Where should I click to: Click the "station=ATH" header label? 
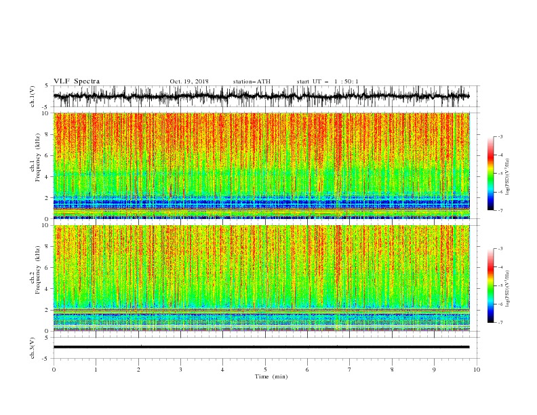(252, 81)
